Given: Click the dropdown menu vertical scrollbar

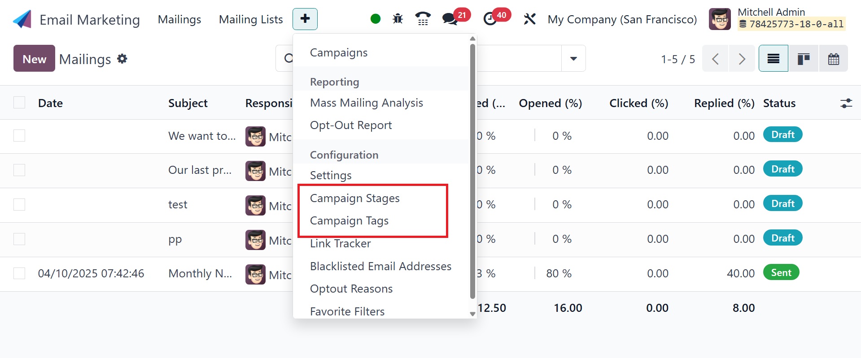Looking at the screenshot, I should click(472, 171).
